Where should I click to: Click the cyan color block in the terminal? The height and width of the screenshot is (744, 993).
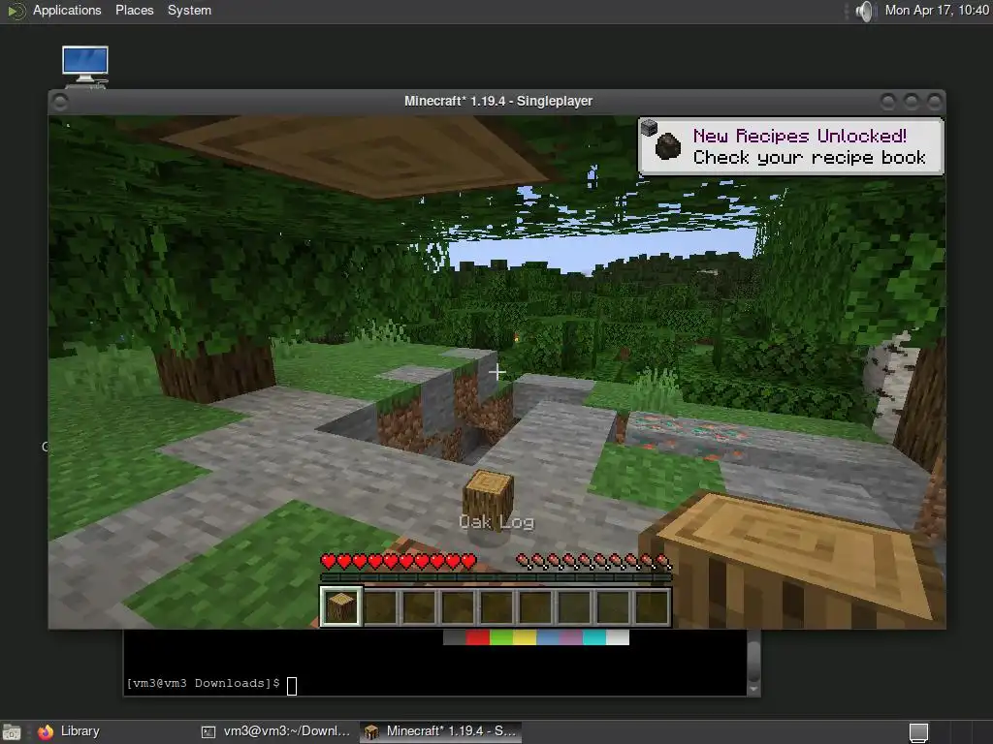pyautogui.click(x=594, y=637)
